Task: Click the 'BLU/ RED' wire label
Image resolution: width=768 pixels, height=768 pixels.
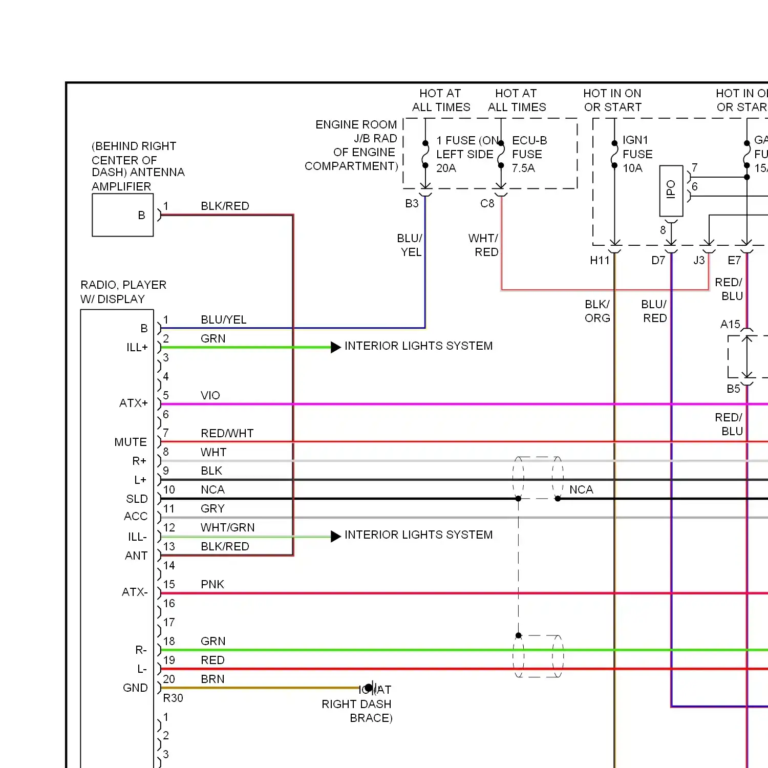Action: tap(654, 311)
